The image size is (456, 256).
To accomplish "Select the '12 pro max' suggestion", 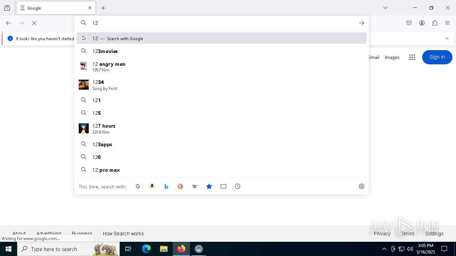I will 222,170.
